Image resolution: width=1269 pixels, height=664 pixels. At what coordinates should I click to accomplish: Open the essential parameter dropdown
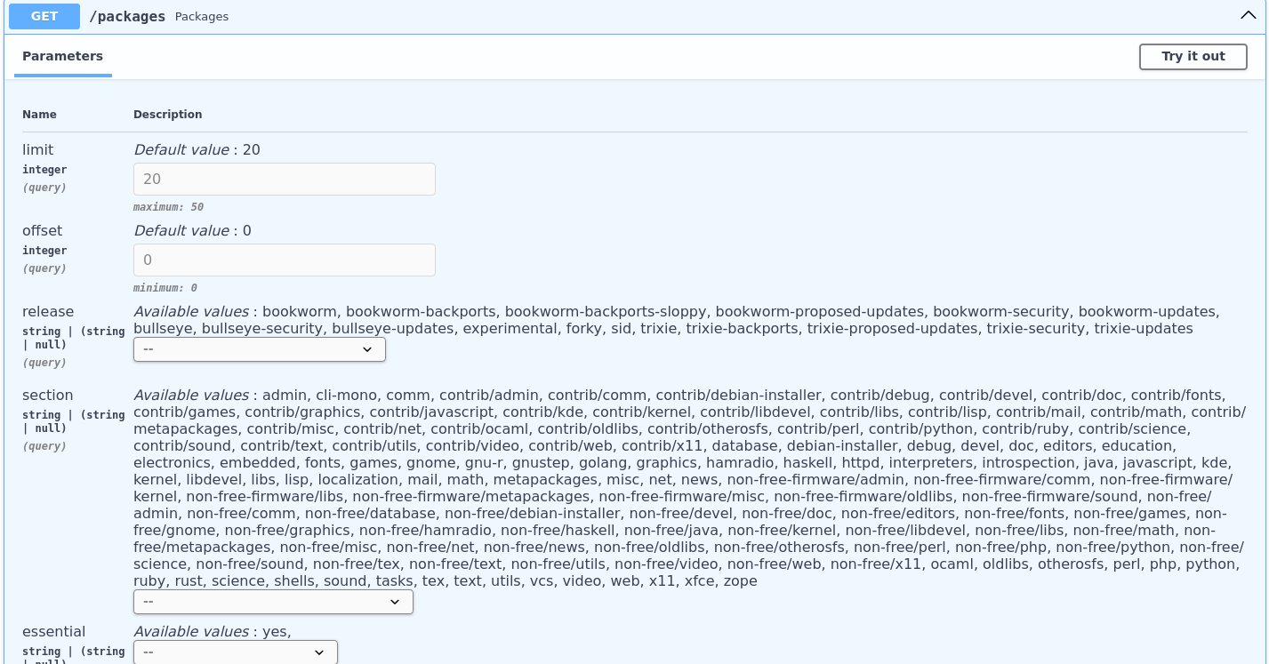pos(234,652)
